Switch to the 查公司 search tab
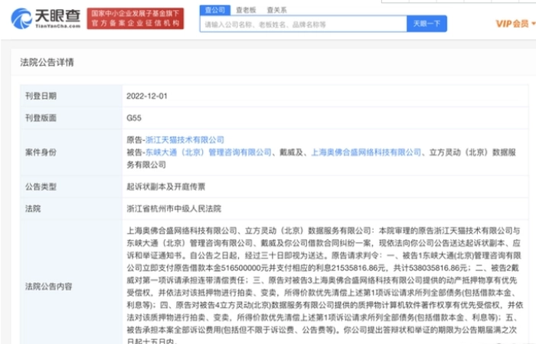Screen dimensions: 536x344 (215, 10)
